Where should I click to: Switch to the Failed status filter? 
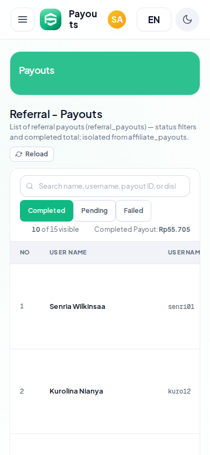click(x=134, y=211)
